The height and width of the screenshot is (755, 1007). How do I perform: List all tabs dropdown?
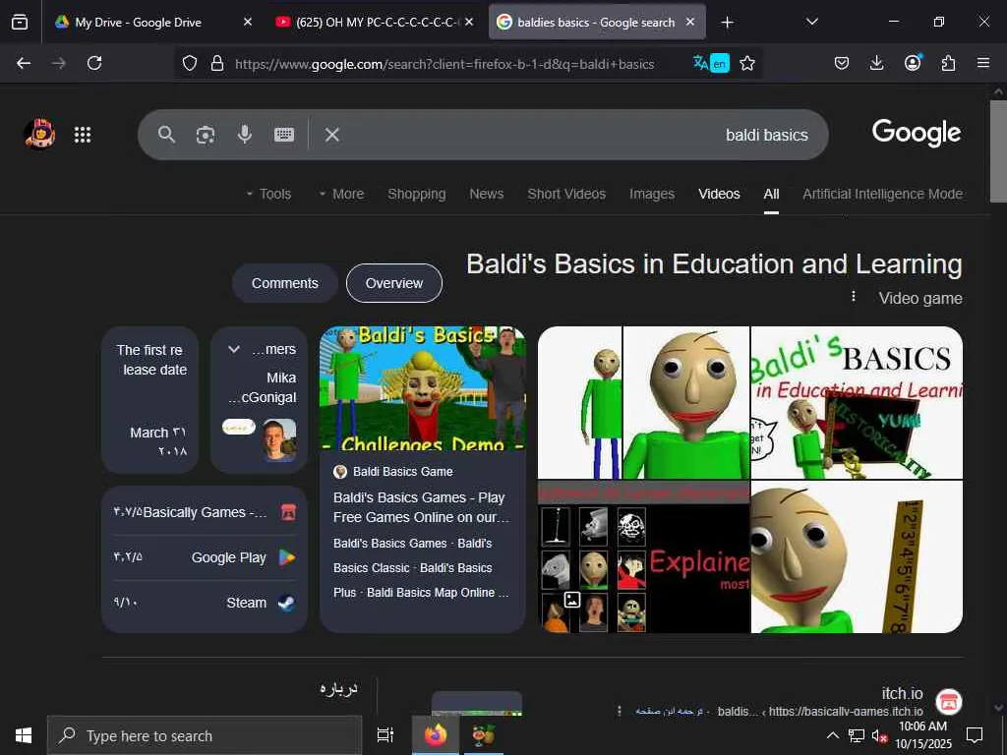(811, 22)
